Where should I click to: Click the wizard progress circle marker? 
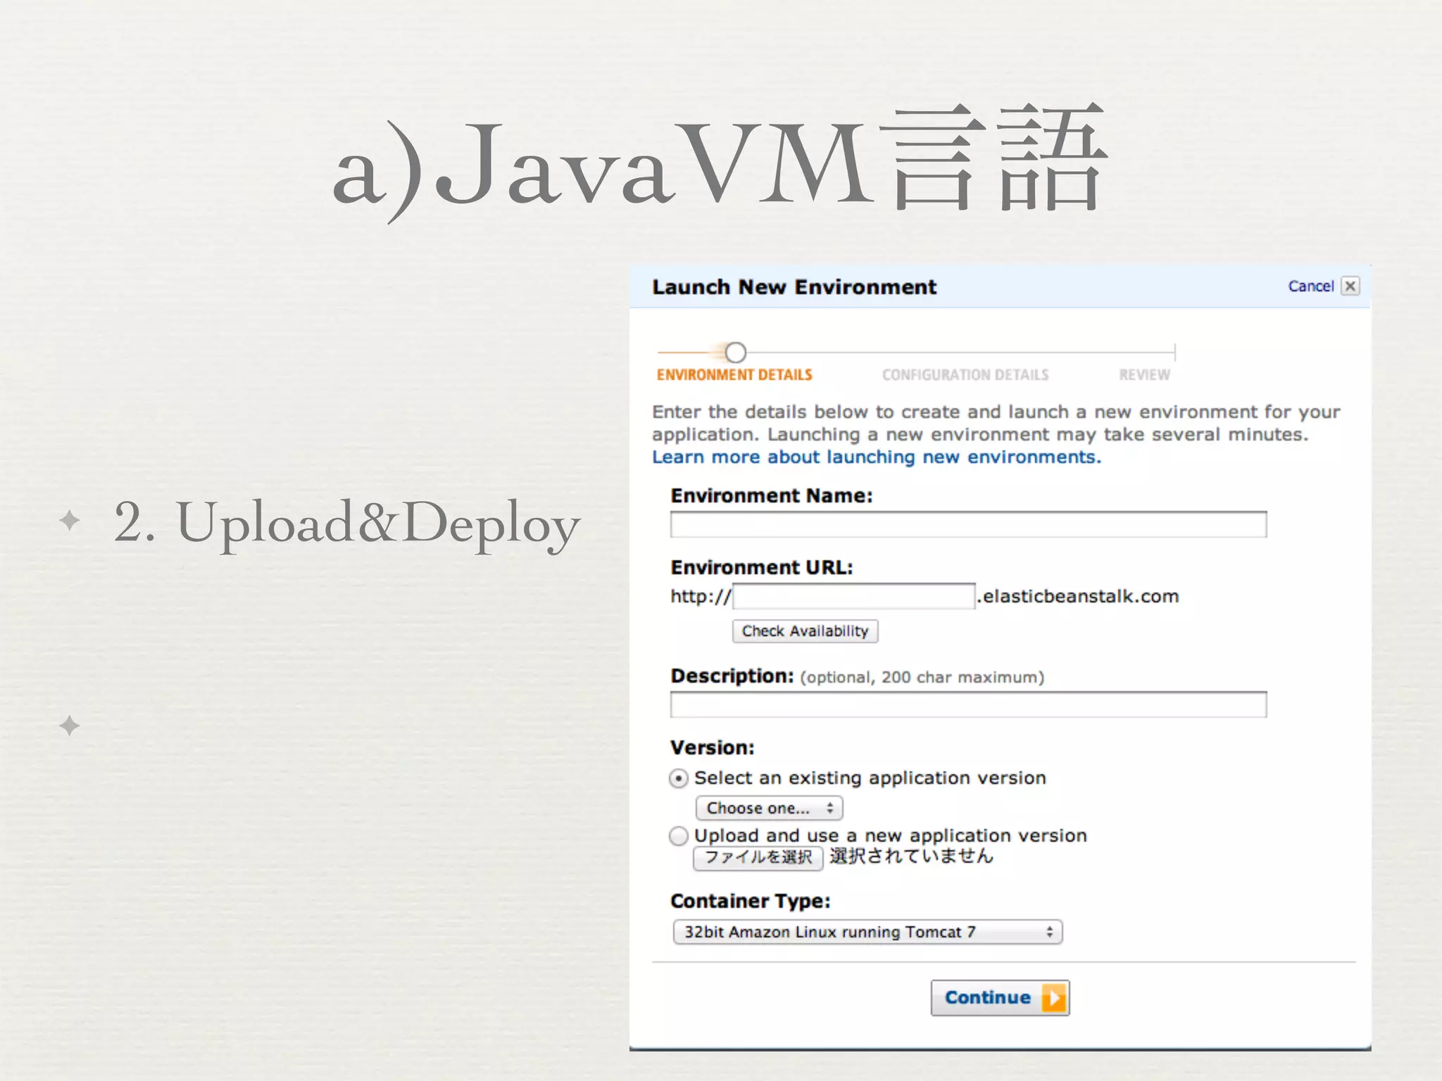tap(735, 352)
